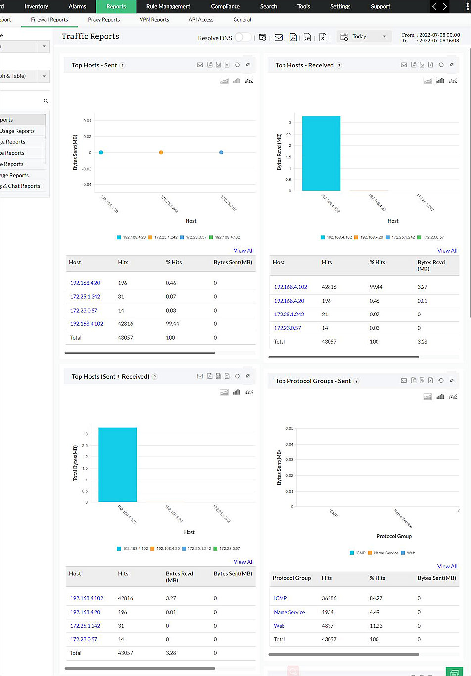Open the Rule Management menu

(x=168, y=6)
